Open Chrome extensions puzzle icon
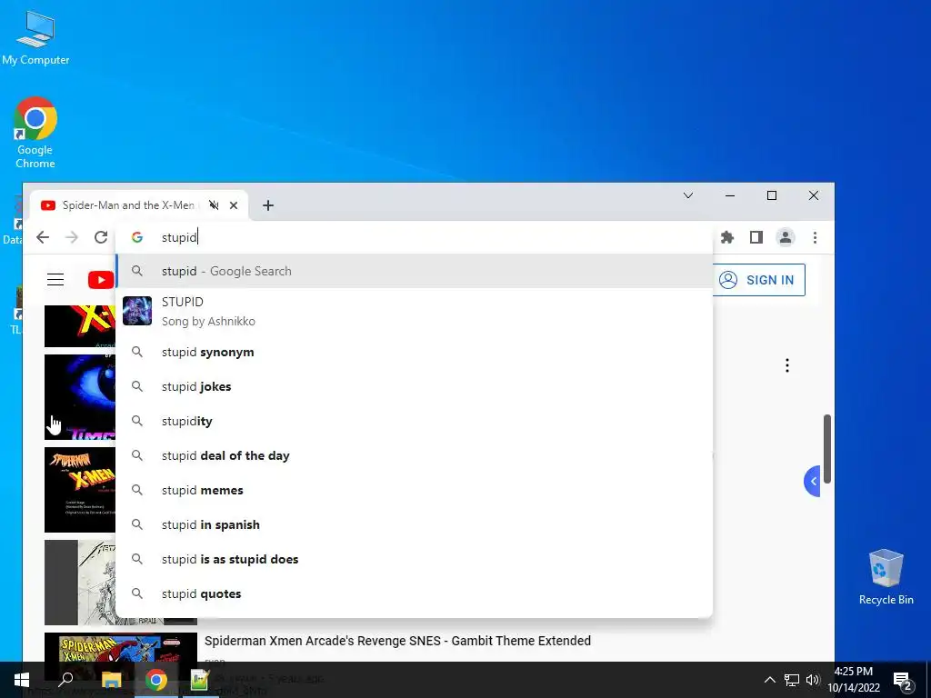The width and height of the screenshot is (931, 698). coord(726,237)
